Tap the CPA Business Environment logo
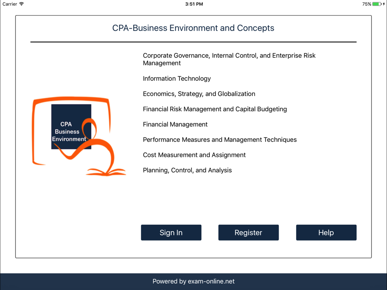Screen dimensions: 387x290 [79, 136]
